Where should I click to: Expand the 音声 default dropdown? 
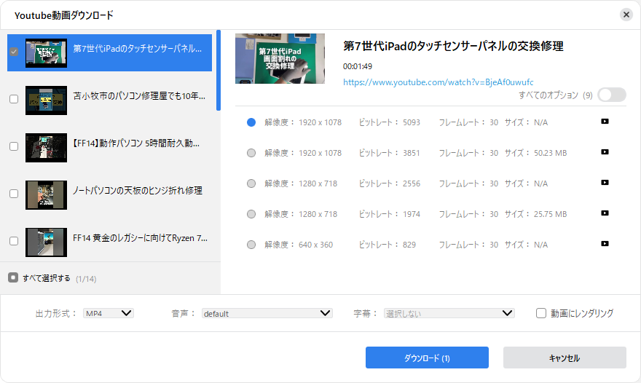click(267, 313)
